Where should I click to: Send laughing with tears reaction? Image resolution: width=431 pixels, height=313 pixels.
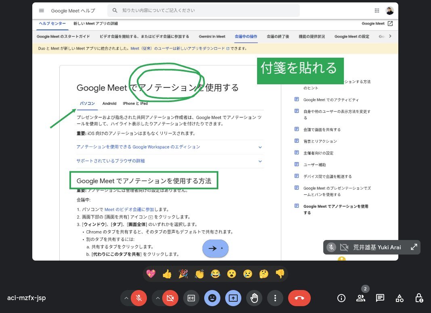point(215,274)
